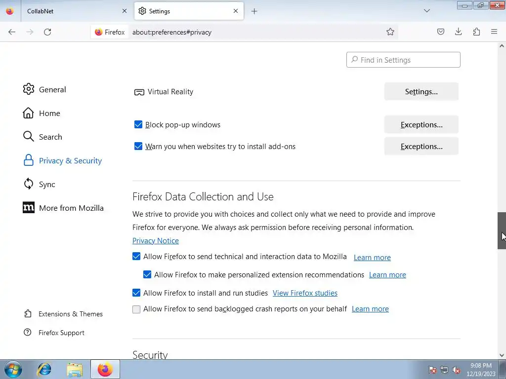Open the Search settings category
The height and width of the screenshot is (379, 506).
pos(42,137)
